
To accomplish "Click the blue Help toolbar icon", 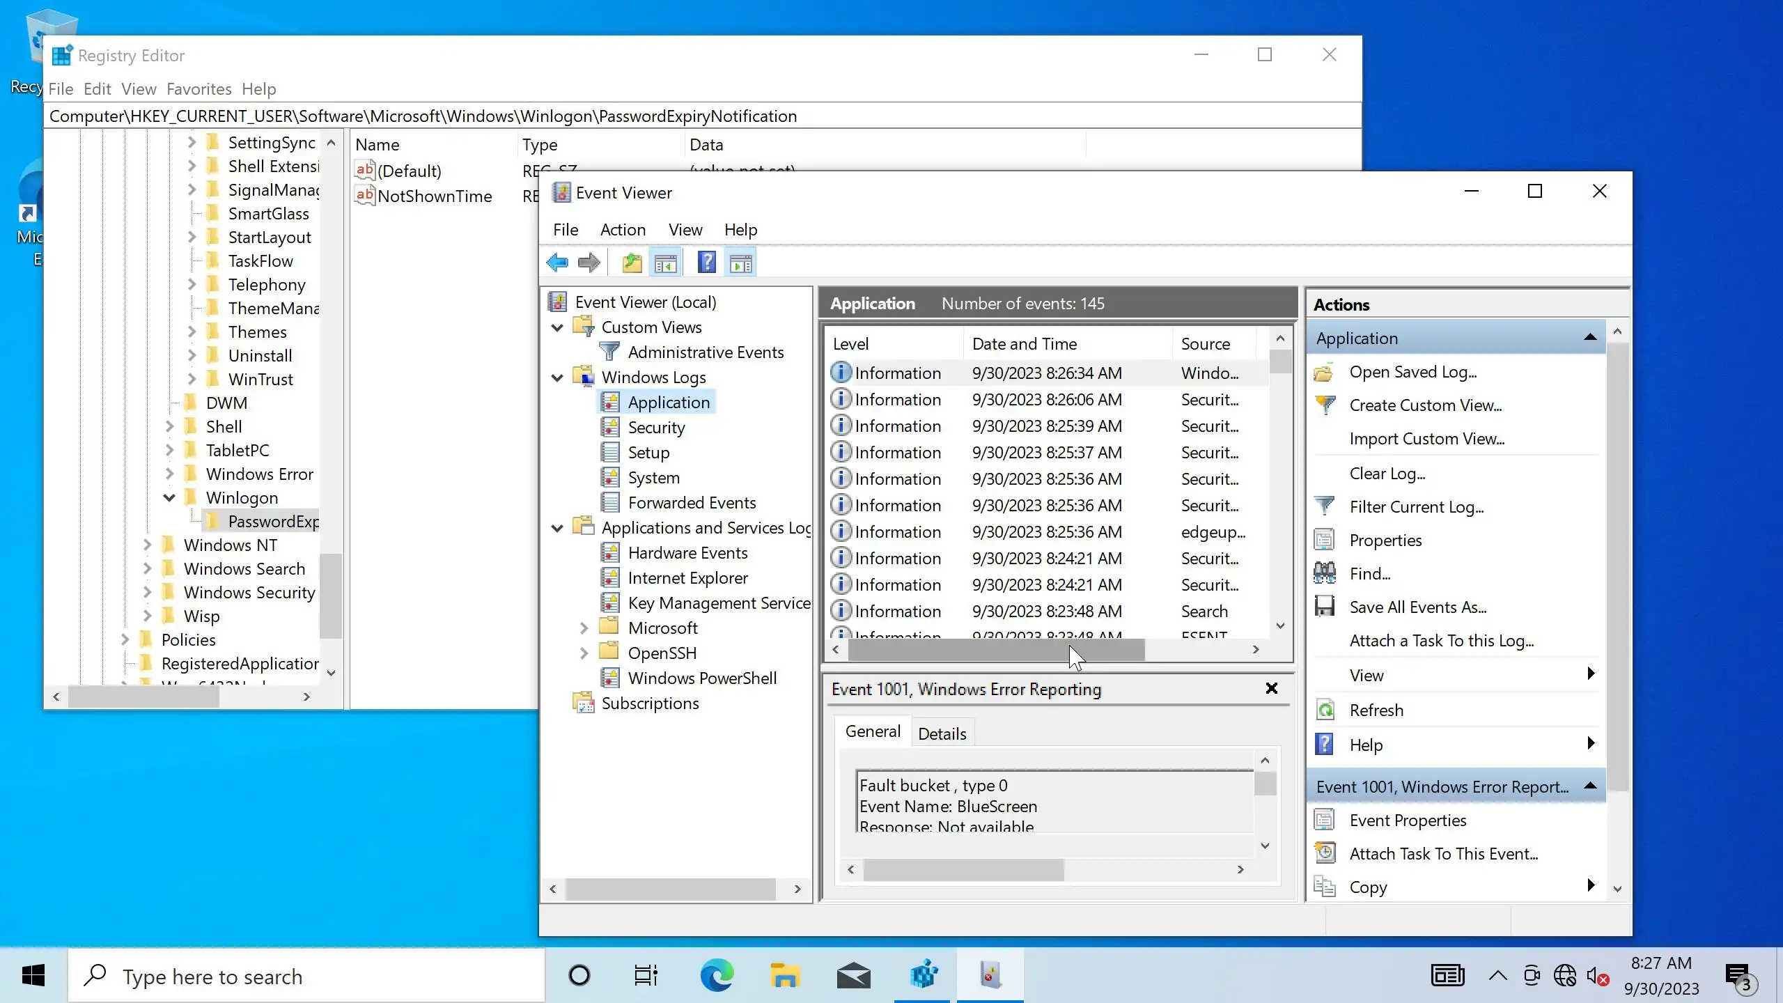I will click(x=706, y=263).
